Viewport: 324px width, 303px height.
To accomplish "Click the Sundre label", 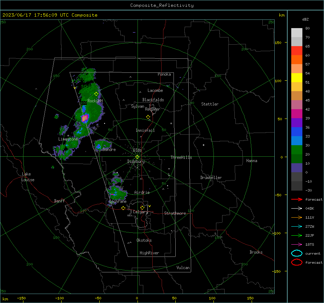I will (109, 150).
